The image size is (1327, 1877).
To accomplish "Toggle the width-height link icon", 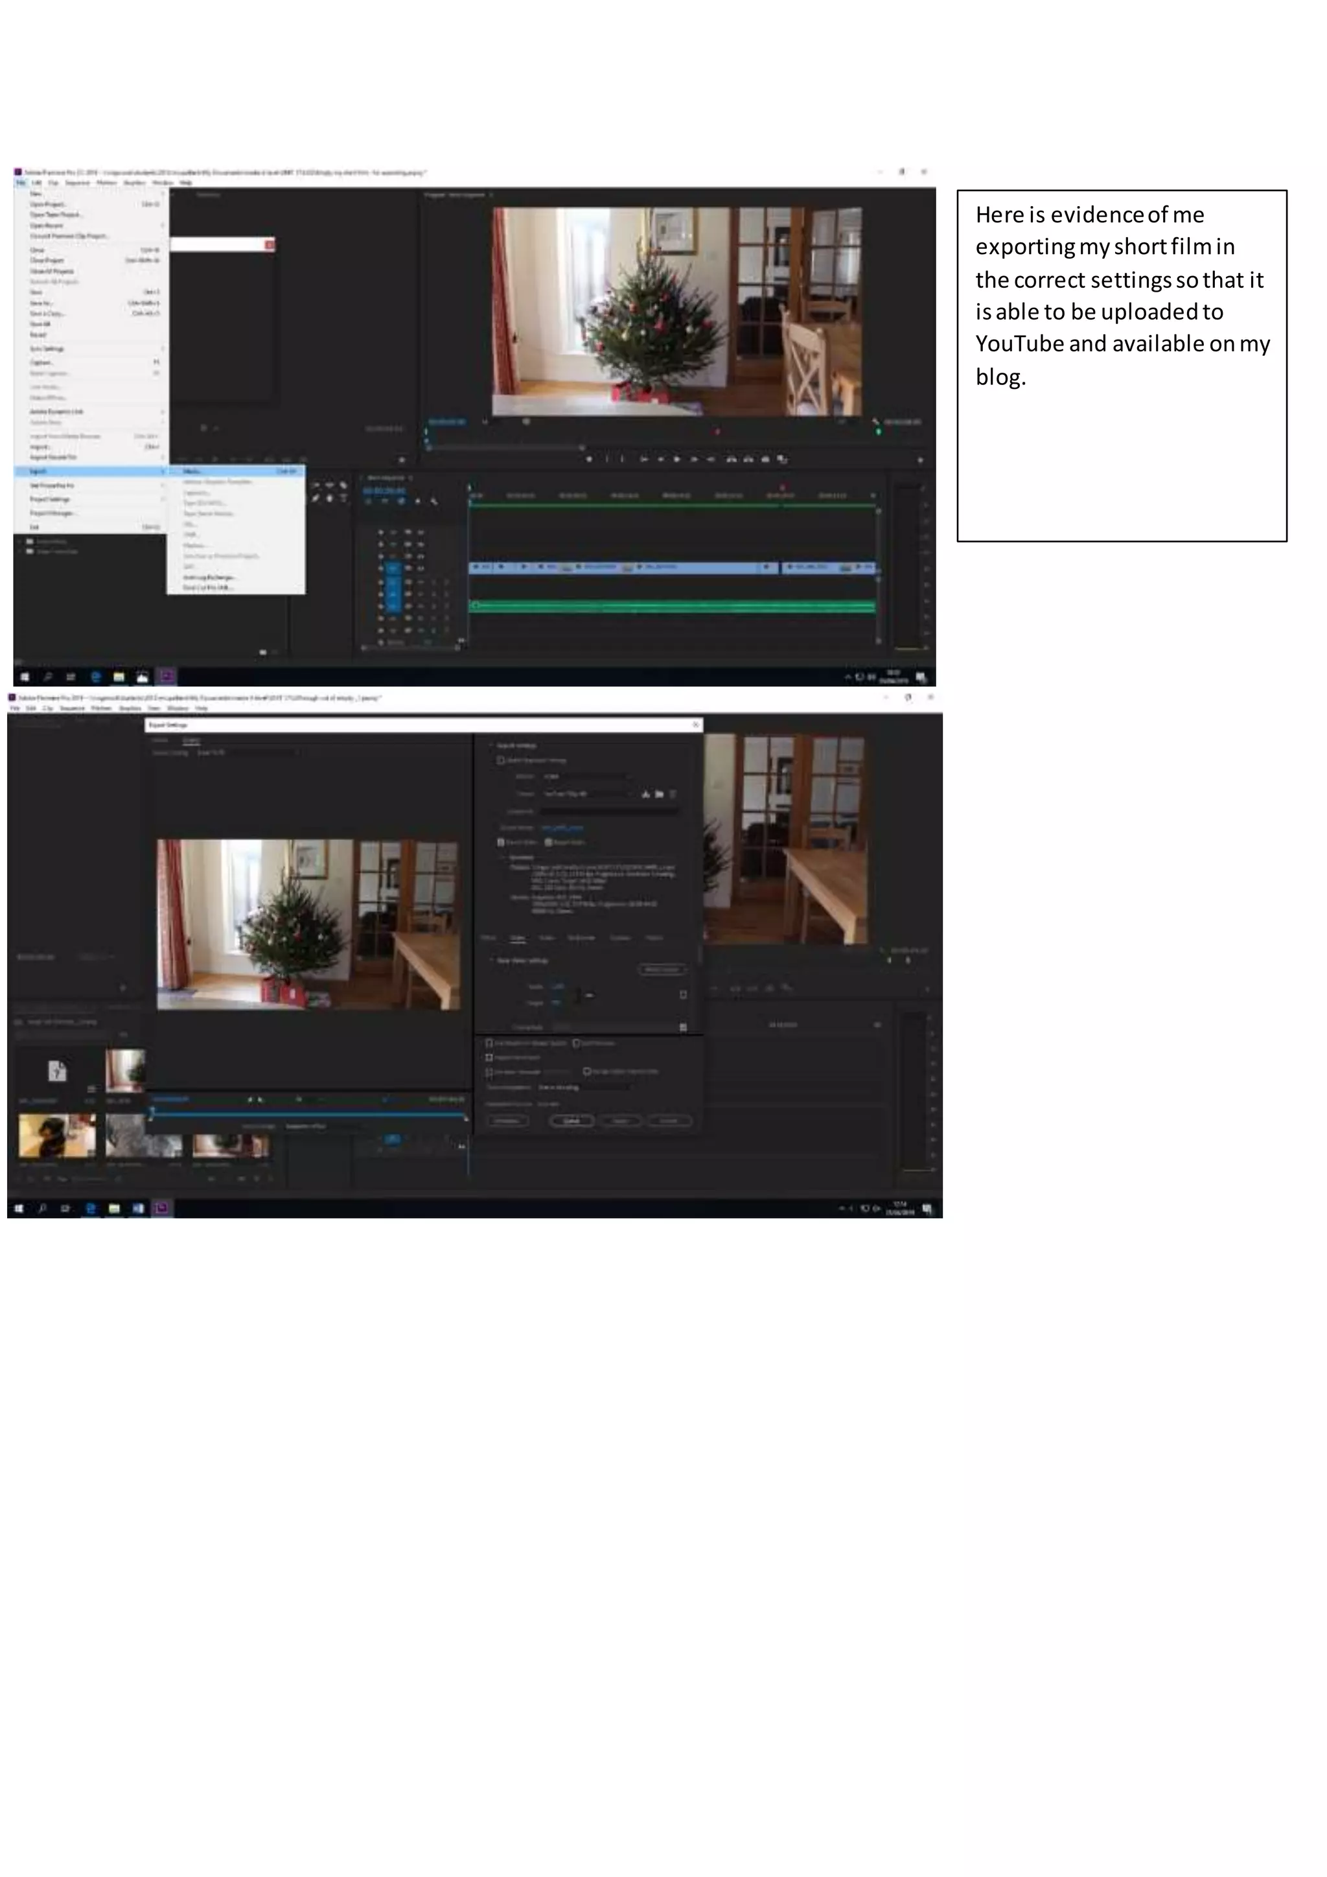I will [588, 995].
